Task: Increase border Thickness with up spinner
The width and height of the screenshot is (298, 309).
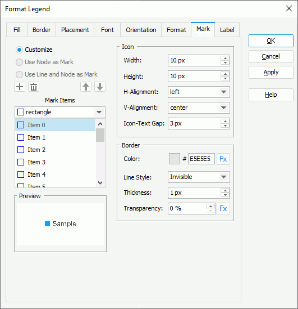Action: [225, 190]
